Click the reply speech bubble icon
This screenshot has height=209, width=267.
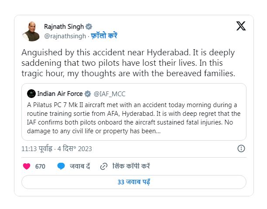pyautogui.click(x=62, y=166)
